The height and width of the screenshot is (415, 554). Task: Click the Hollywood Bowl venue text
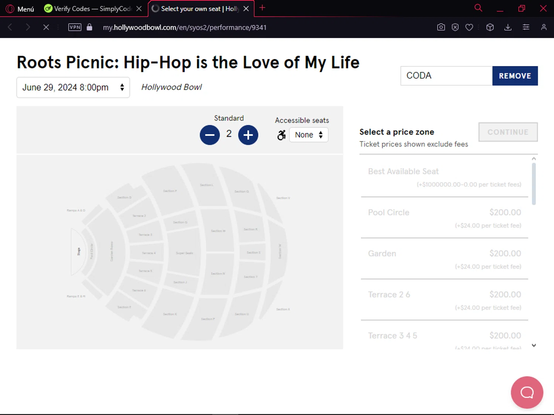pos(172,87)
